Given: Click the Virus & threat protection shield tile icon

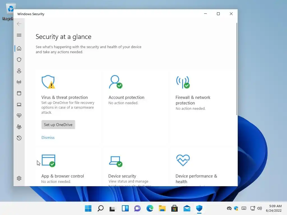Looking at the screenshot, I should (48, 82).
